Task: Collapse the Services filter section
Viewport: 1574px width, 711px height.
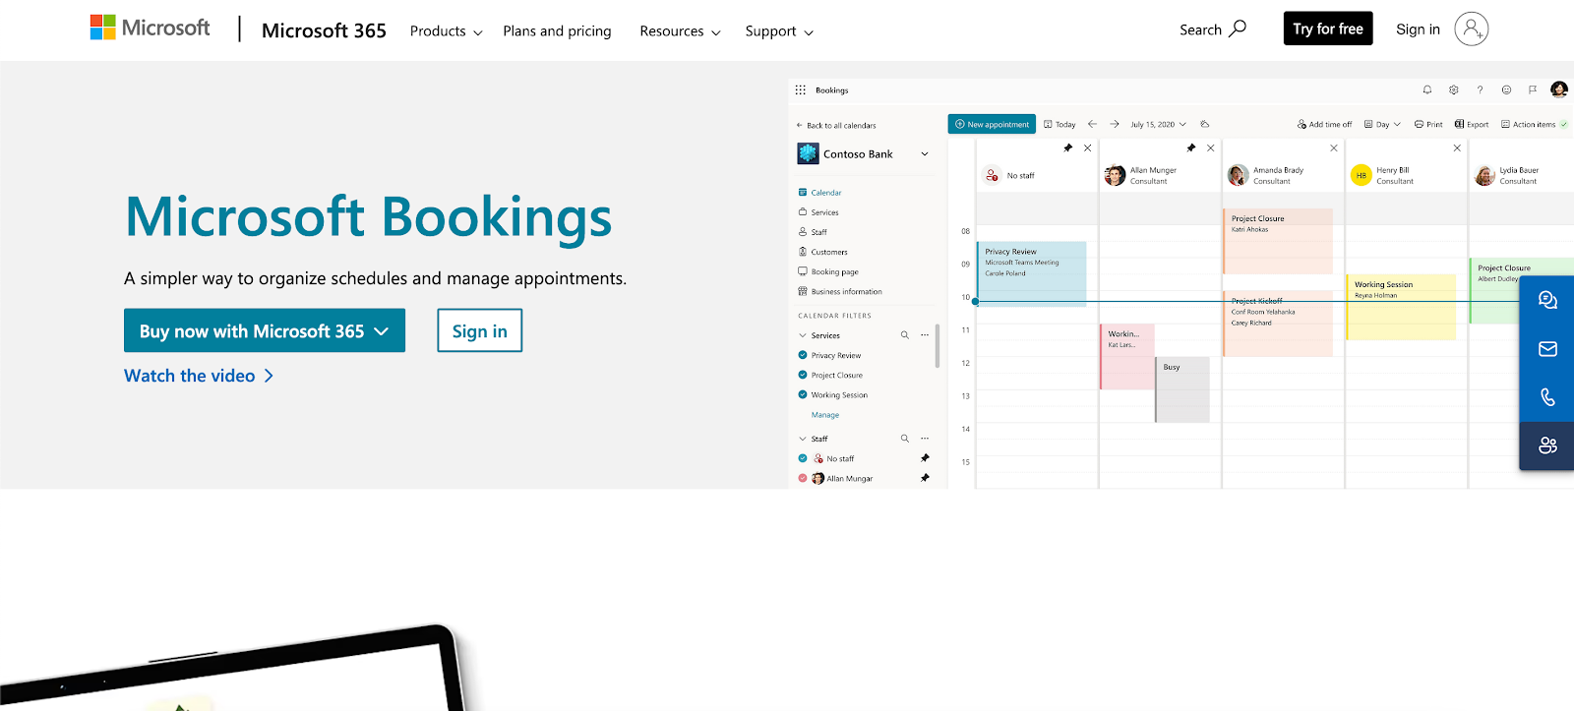Action: tap(803, 335)
